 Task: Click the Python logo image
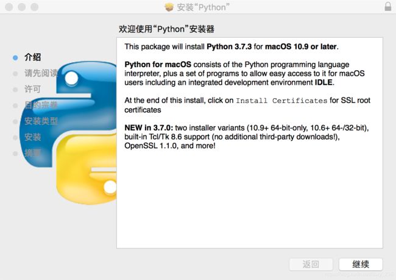coord(68,133)
